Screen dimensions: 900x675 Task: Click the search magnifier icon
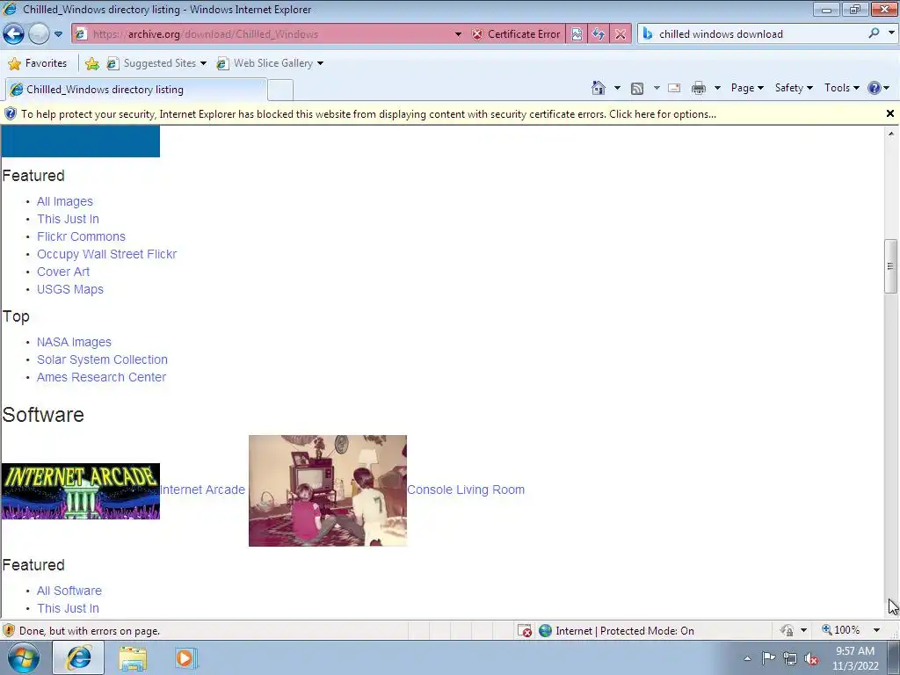(874, 33)
